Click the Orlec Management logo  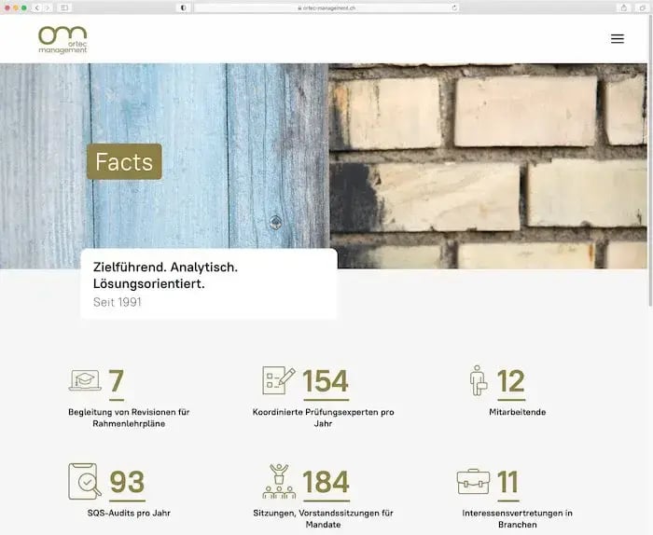[63, 39]
